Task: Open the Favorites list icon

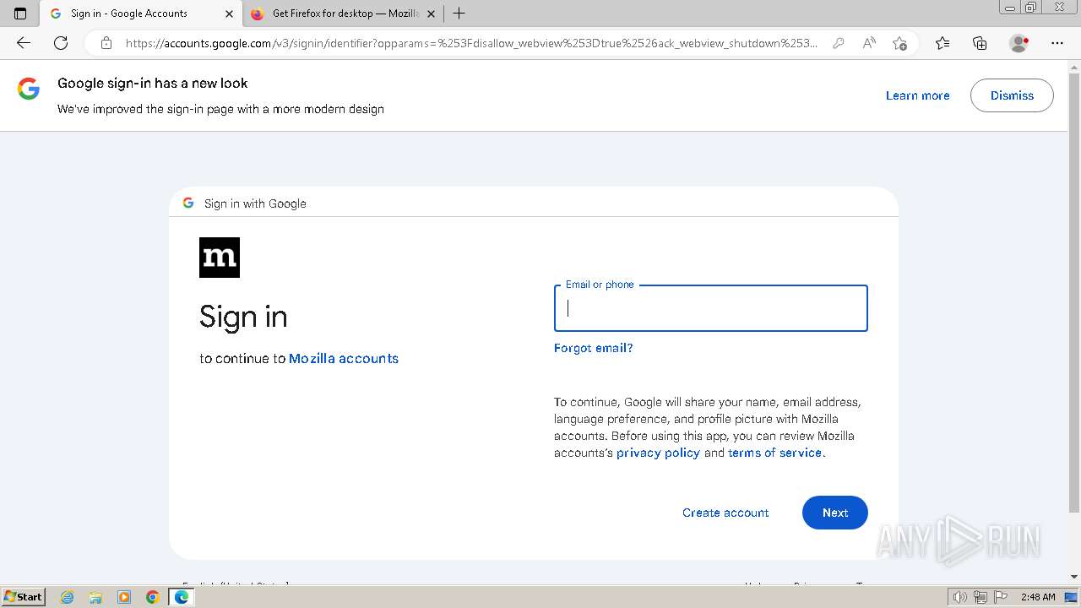Action: [x=942, y=43]
